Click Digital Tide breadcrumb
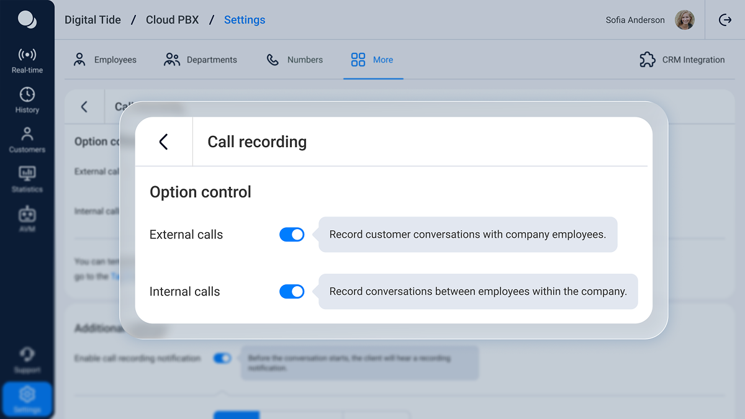The width and height of the screenshot is (745, 419). pyautogui.click(x=93, y=20)
